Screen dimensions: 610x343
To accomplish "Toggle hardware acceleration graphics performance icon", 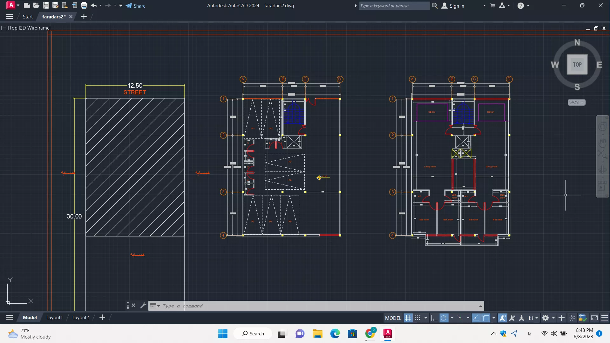I will (x=583, y=318).
